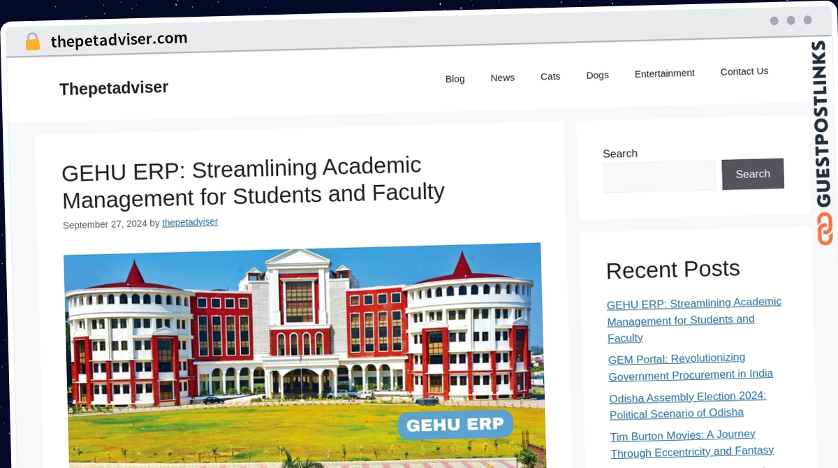
Task: Open the Entertainment menu item
Action: click(x=664, y=73)
